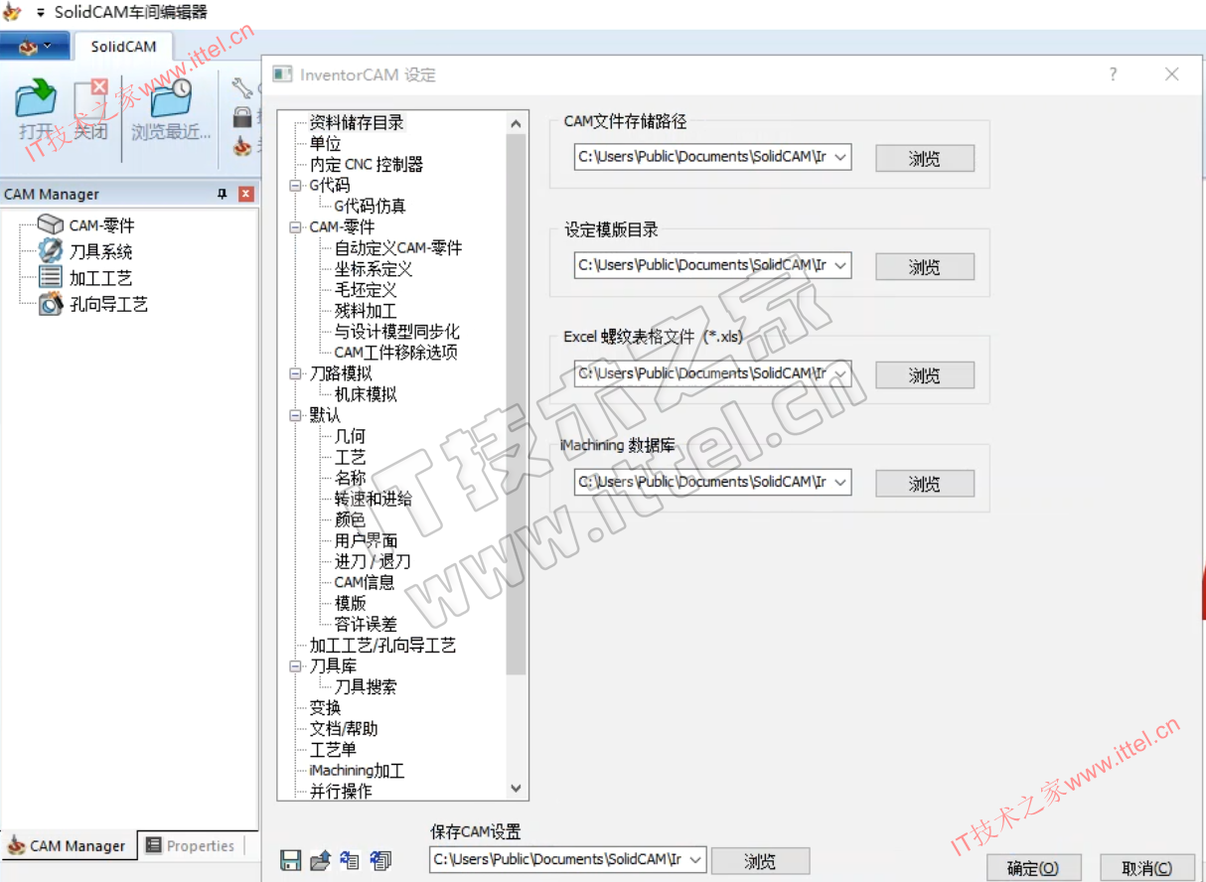Select CAM工件移除选项 in settings tree
The image size is (1206, 882).
tap(396, 353)
